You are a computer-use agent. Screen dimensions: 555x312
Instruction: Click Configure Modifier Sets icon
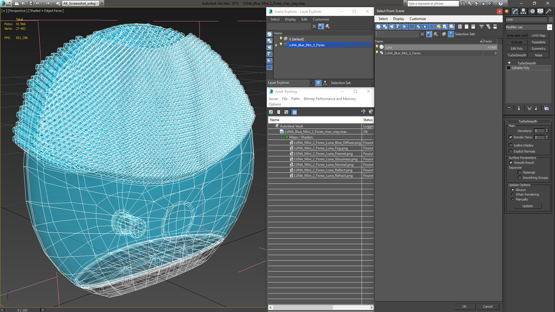546,108
